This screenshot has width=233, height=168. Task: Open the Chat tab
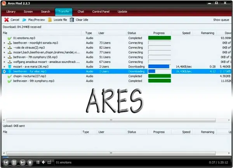coord(81,12)
